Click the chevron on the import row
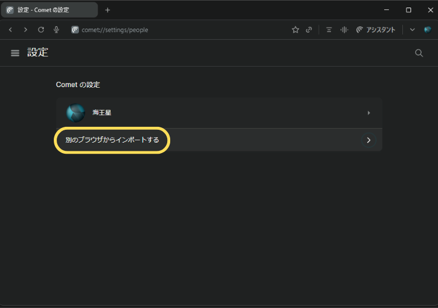This screenshot has width=438, height=308. (x=368, y=140)
